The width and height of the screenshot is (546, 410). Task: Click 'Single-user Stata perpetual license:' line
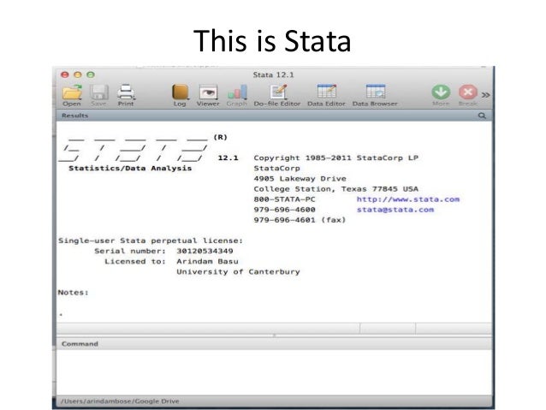coord(151,241)
